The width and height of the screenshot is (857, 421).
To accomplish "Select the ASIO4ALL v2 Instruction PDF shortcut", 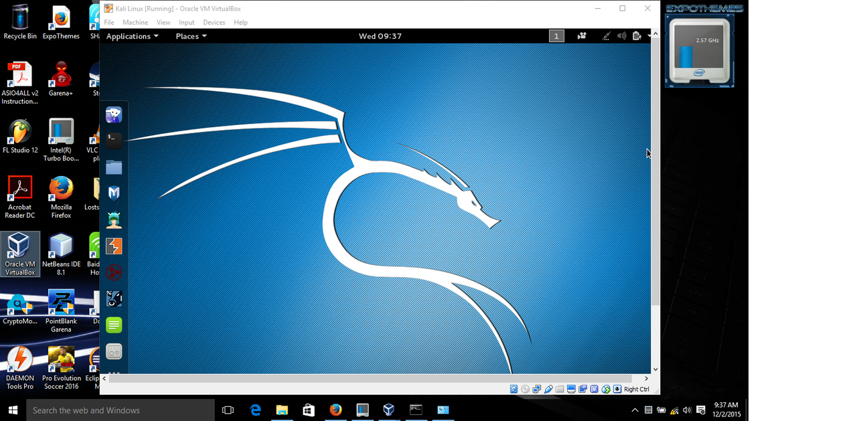I will pos(20,84).
